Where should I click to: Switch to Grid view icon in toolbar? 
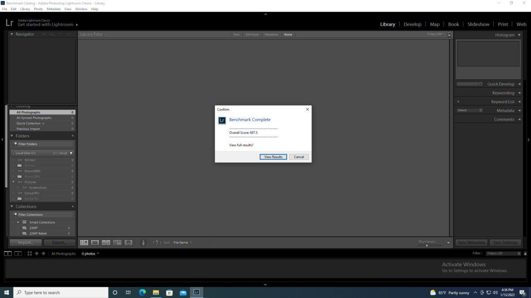pos(84,242)
